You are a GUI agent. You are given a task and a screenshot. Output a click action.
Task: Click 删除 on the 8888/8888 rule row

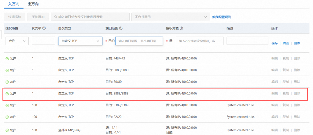297,94
